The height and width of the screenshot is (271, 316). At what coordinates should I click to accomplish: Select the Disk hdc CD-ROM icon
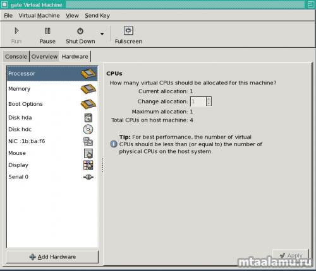88,129
